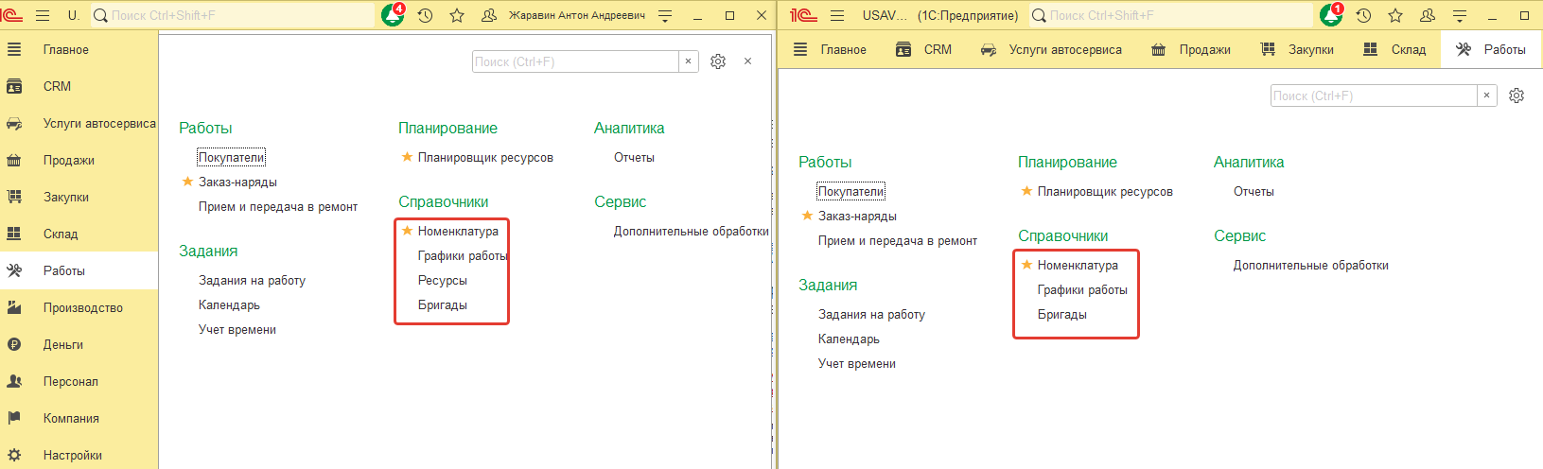Open Производство section in left window sidebar

tap(79, 307)
